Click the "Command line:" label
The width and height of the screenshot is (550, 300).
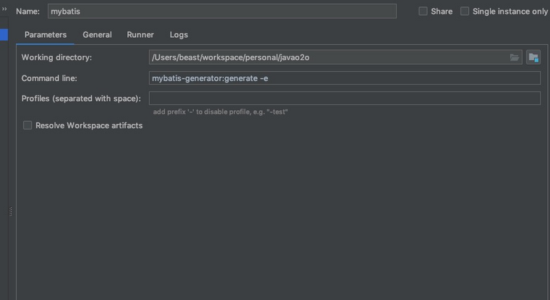coord(49,78)
